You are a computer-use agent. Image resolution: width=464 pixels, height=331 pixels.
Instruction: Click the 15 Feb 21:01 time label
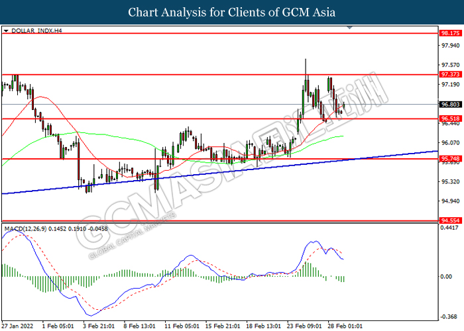click(x=223, y=326)
